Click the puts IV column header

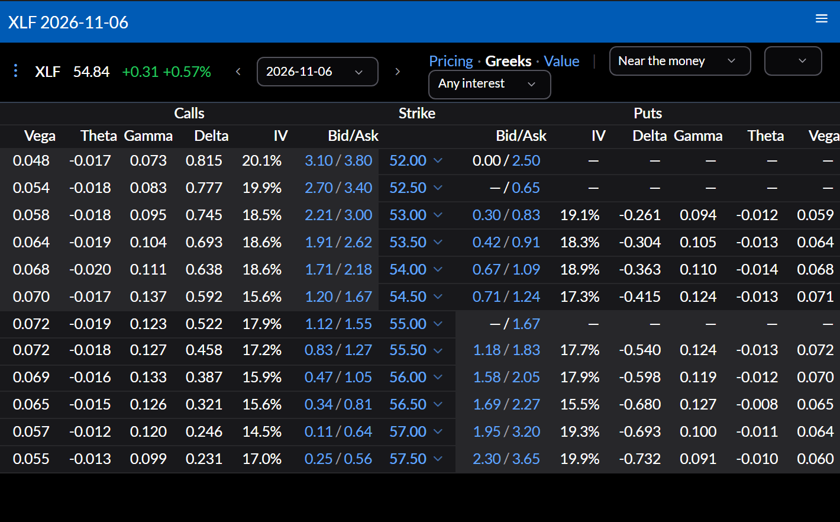pyautogui.click(x=599, y=136)
